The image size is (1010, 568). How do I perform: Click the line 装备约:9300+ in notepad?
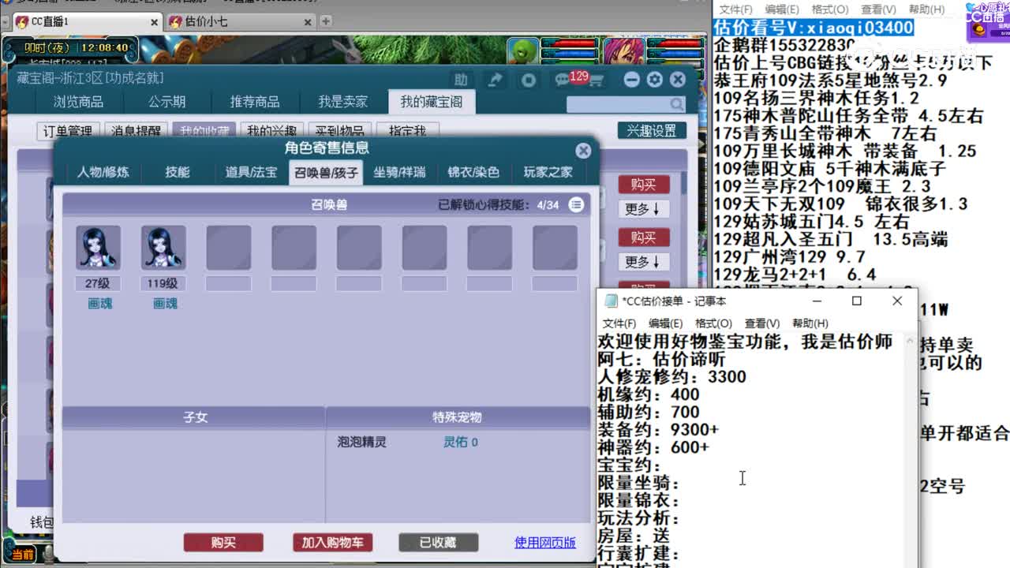coord(658,430)
